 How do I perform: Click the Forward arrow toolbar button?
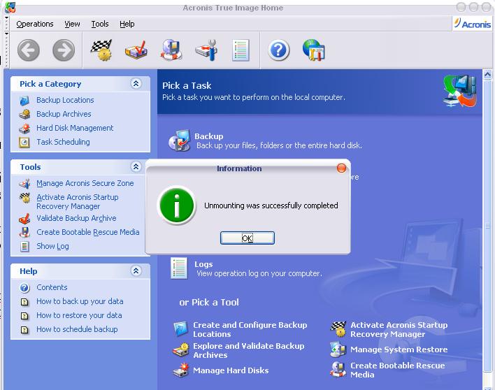click(x=64, y=50)
